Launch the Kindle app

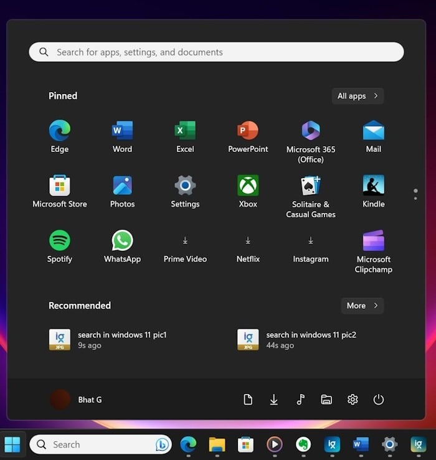[x=374, y=191]
